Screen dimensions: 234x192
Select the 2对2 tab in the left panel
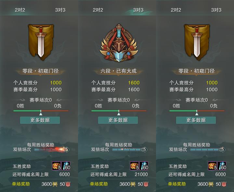pyautogui.click(x=20, y=10)
